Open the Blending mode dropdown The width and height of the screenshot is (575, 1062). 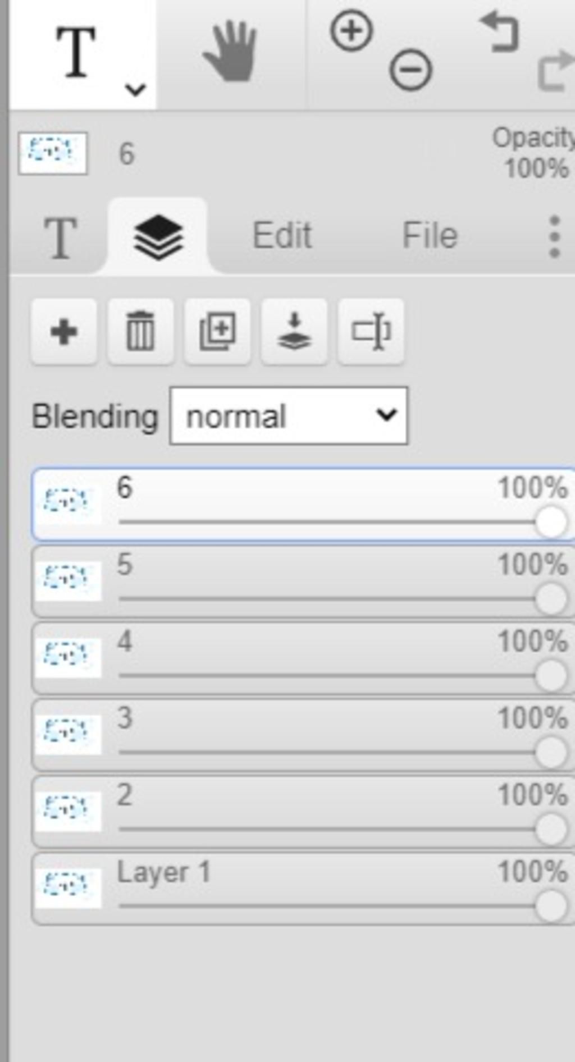pos(289,416)
